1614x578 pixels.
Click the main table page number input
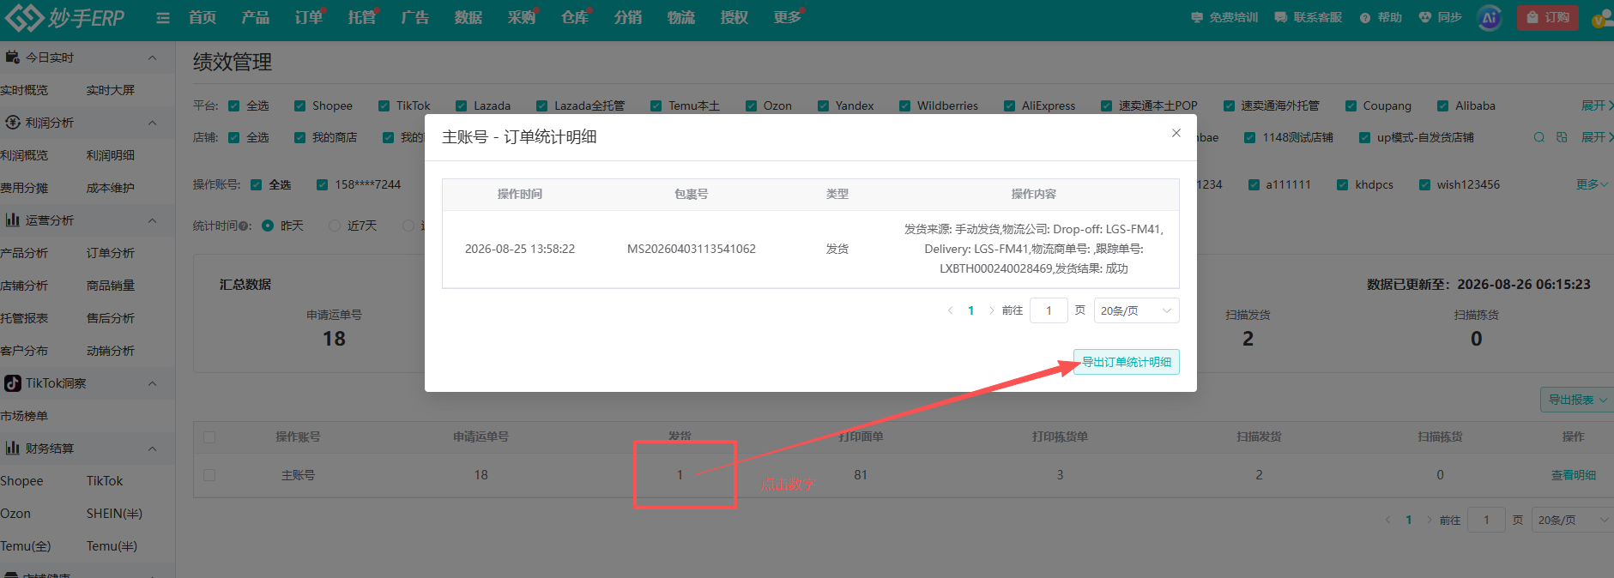[1486, 520]
